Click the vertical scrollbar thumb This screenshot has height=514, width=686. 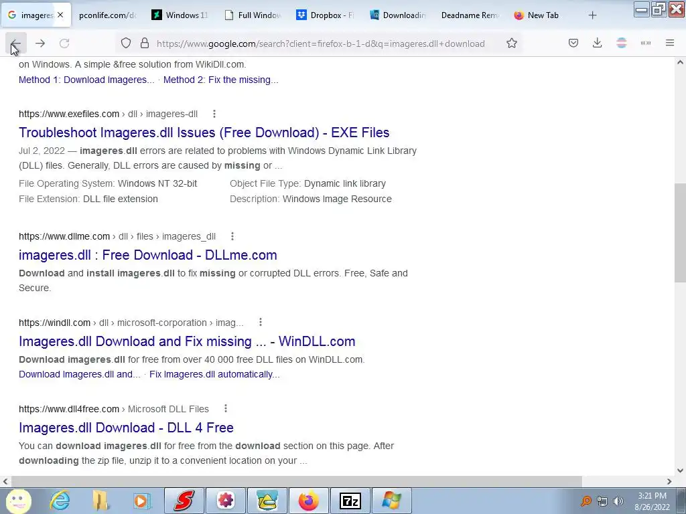(680, 232)
